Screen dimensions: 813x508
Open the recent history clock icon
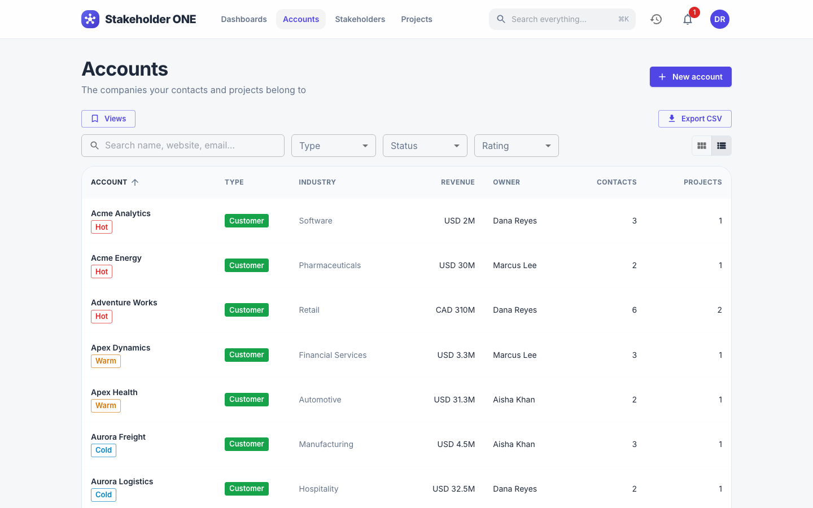(656, 19)
